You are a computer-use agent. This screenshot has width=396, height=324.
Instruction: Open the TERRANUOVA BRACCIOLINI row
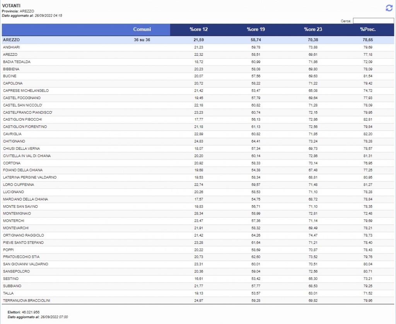(27, 300)
